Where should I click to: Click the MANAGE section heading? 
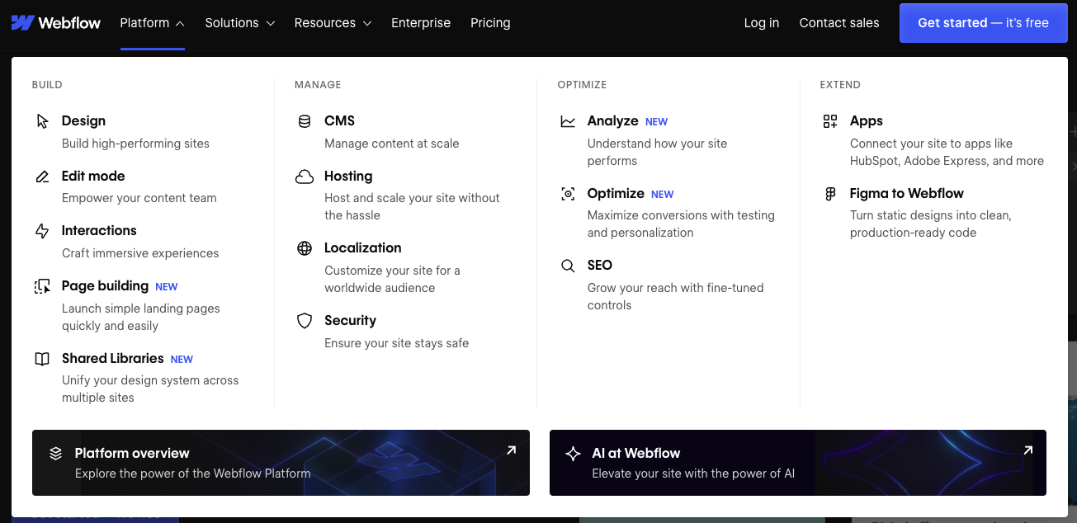pyautogui.click(x=318, y=85)
